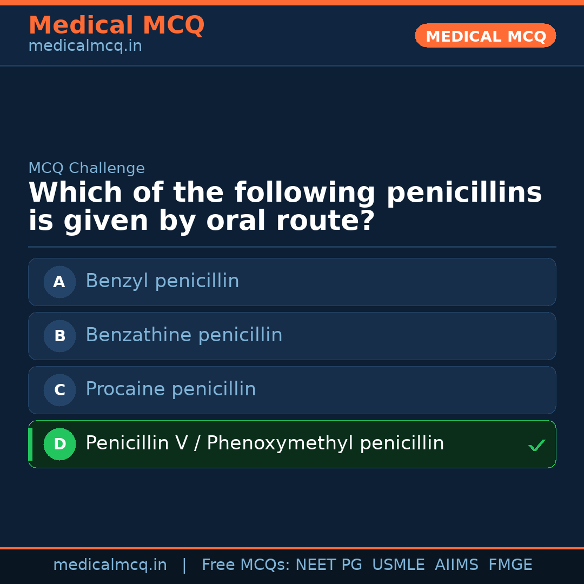Viewport: 584px width, 584px height.
Task: Open medicalmcq.in link below the header title
Action: click(85, 47)
